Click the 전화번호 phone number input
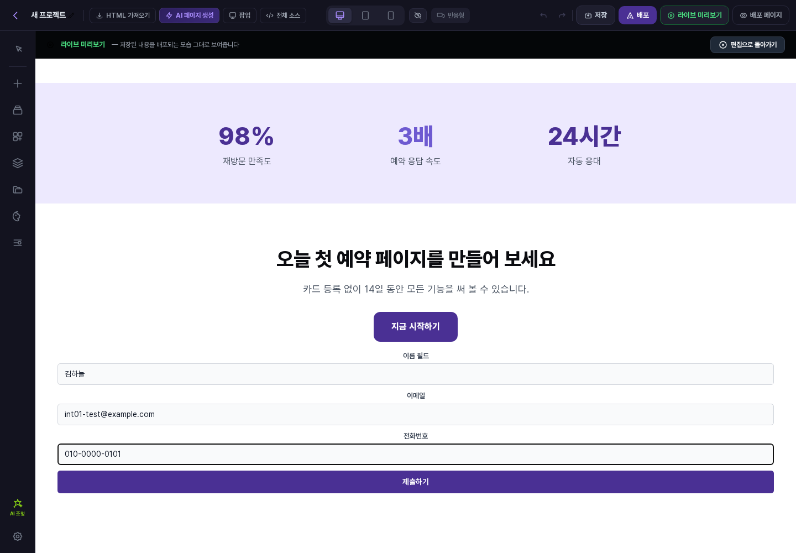The image size is (796, 553). coord(416,455)
